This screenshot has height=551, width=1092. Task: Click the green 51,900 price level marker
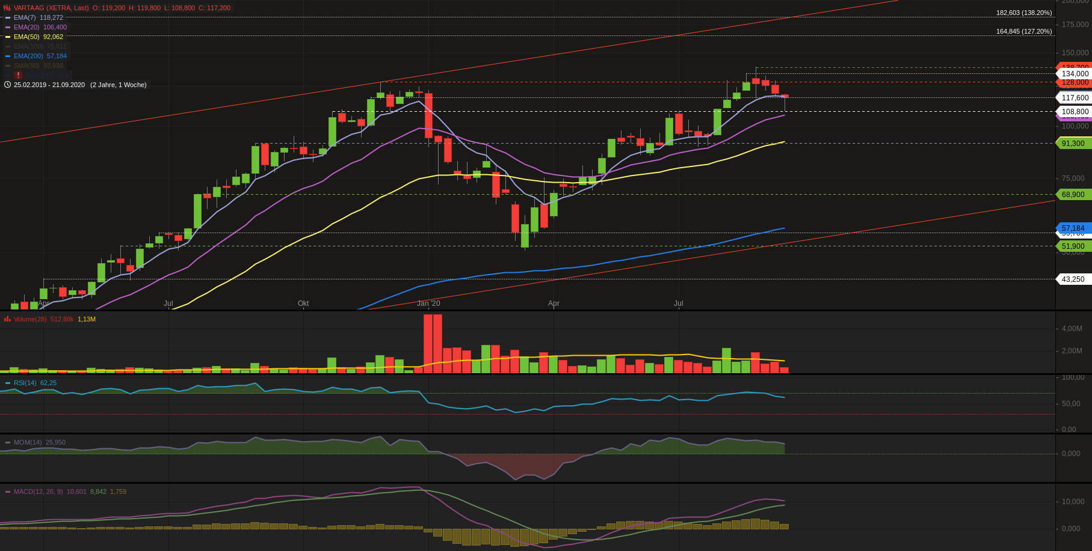coord(1074,246)
